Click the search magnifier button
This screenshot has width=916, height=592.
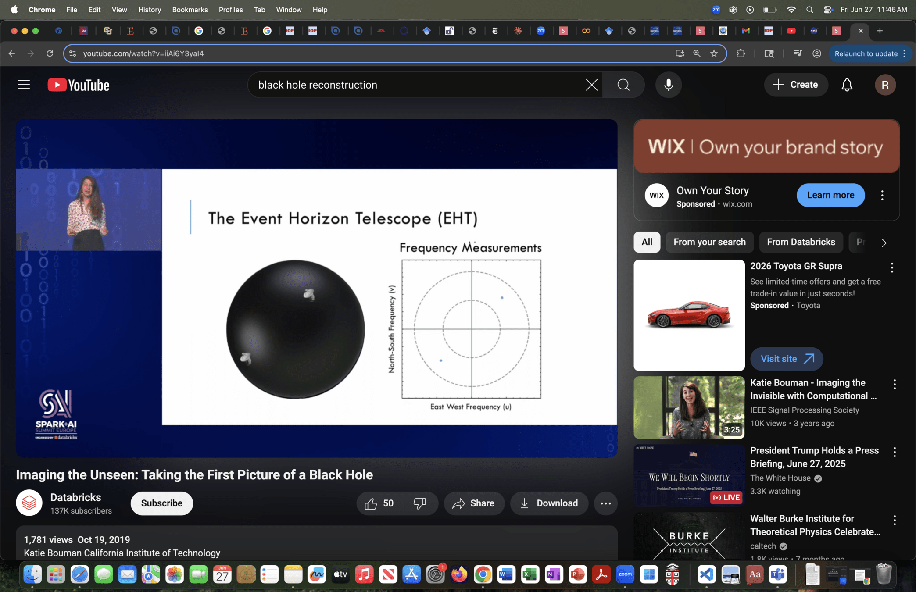coord(623,85)
